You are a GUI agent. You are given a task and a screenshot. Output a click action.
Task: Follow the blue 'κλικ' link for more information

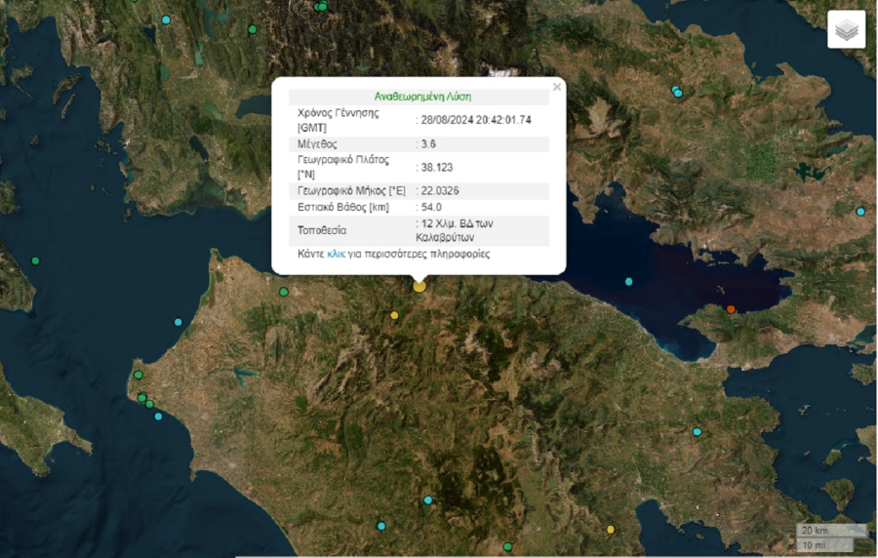tap(336, 254)
